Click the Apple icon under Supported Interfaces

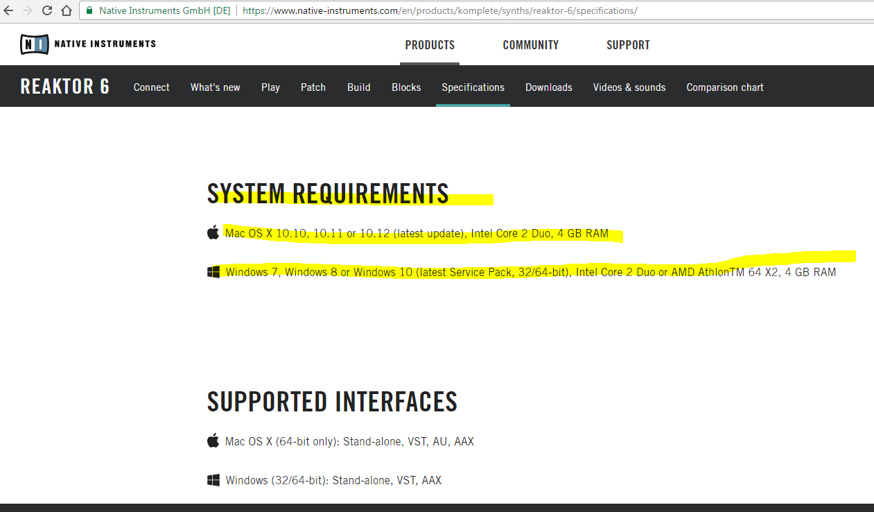coord(213,441)
